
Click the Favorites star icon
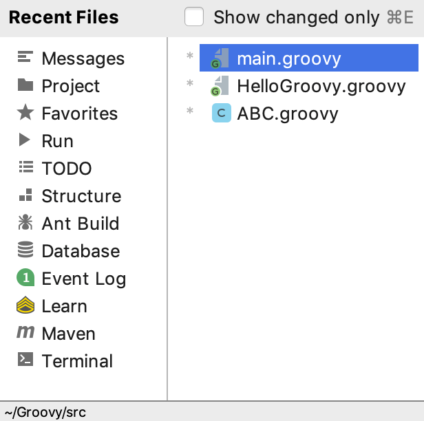25,113
